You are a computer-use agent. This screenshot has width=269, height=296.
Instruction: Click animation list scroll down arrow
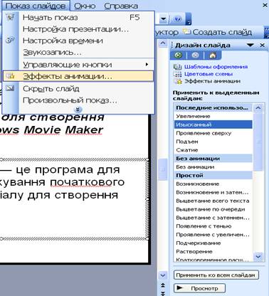click(x=258, y=256)
